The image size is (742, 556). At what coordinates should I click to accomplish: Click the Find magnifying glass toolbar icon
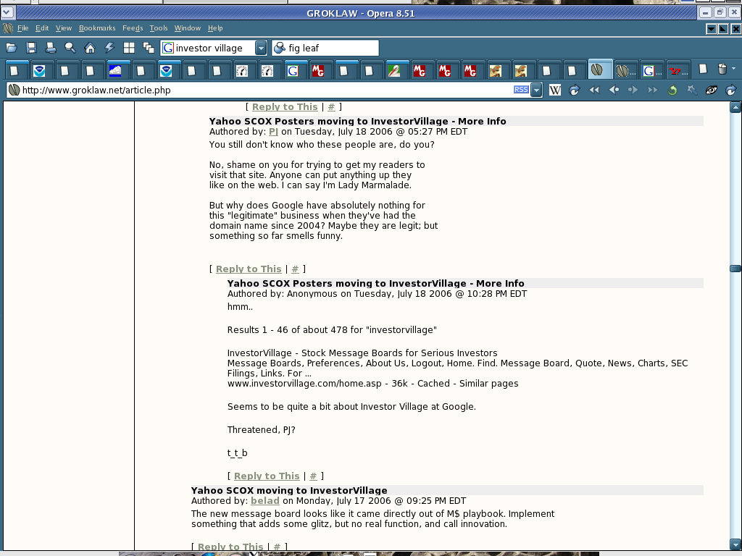70,48
